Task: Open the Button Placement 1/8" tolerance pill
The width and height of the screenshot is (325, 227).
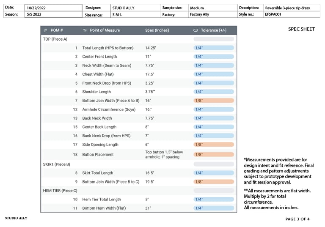Action: (214, 155)
